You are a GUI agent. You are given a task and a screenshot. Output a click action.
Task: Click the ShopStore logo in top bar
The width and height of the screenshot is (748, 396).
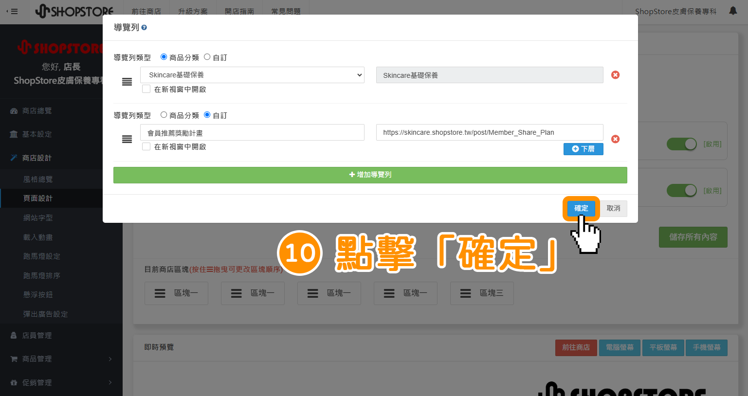[74, 11]
